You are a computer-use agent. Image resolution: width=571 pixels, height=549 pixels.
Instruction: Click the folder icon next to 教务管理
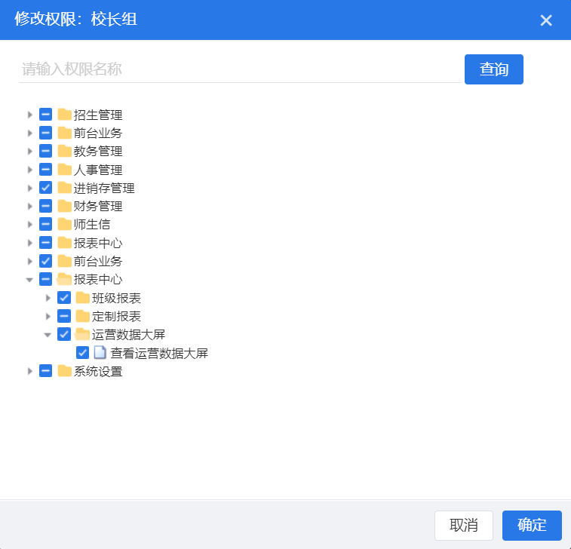coord(64,151)
